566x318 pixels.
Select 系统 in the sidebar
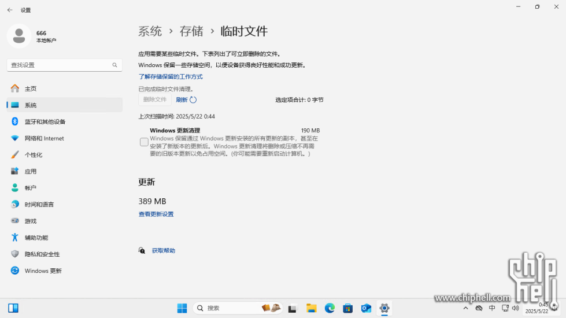pyautogui.click(x=65, y=105)
